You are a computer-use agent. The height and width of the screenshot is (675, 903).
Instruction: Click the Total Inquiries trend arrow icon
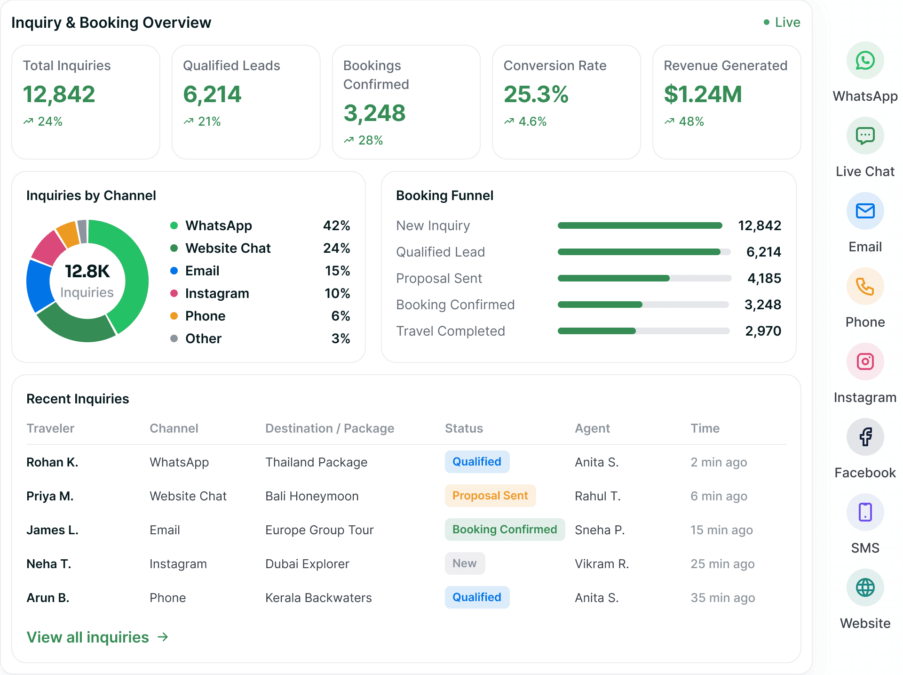point(28,121)
